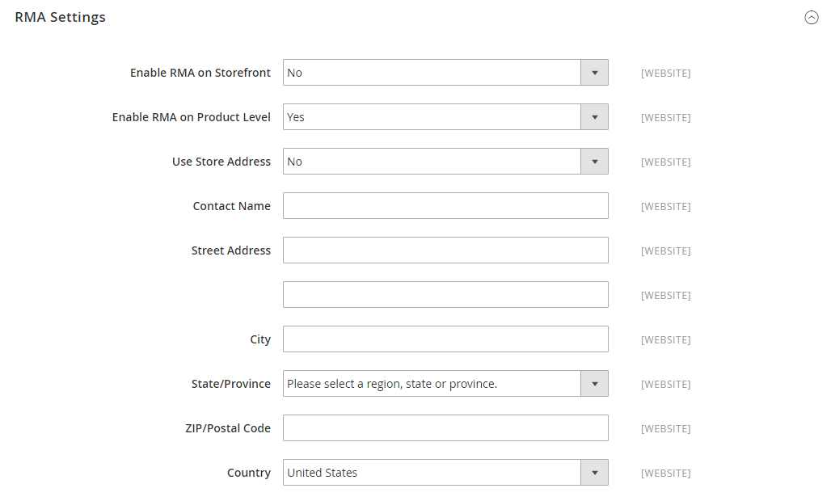831x501 pixels.
Task: Click the ZIP/Postal Code field
Action: tap(445, 427)
